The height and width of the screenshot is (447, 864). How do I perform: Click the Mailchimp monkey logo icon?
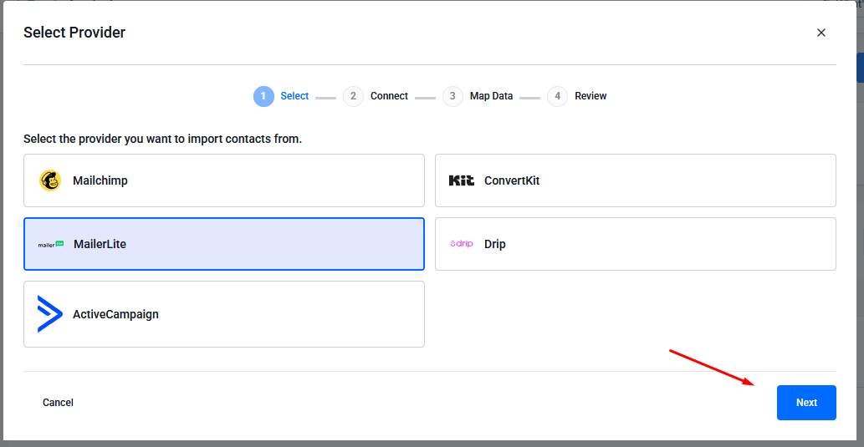pyautogui.click(x=50, y=180)
